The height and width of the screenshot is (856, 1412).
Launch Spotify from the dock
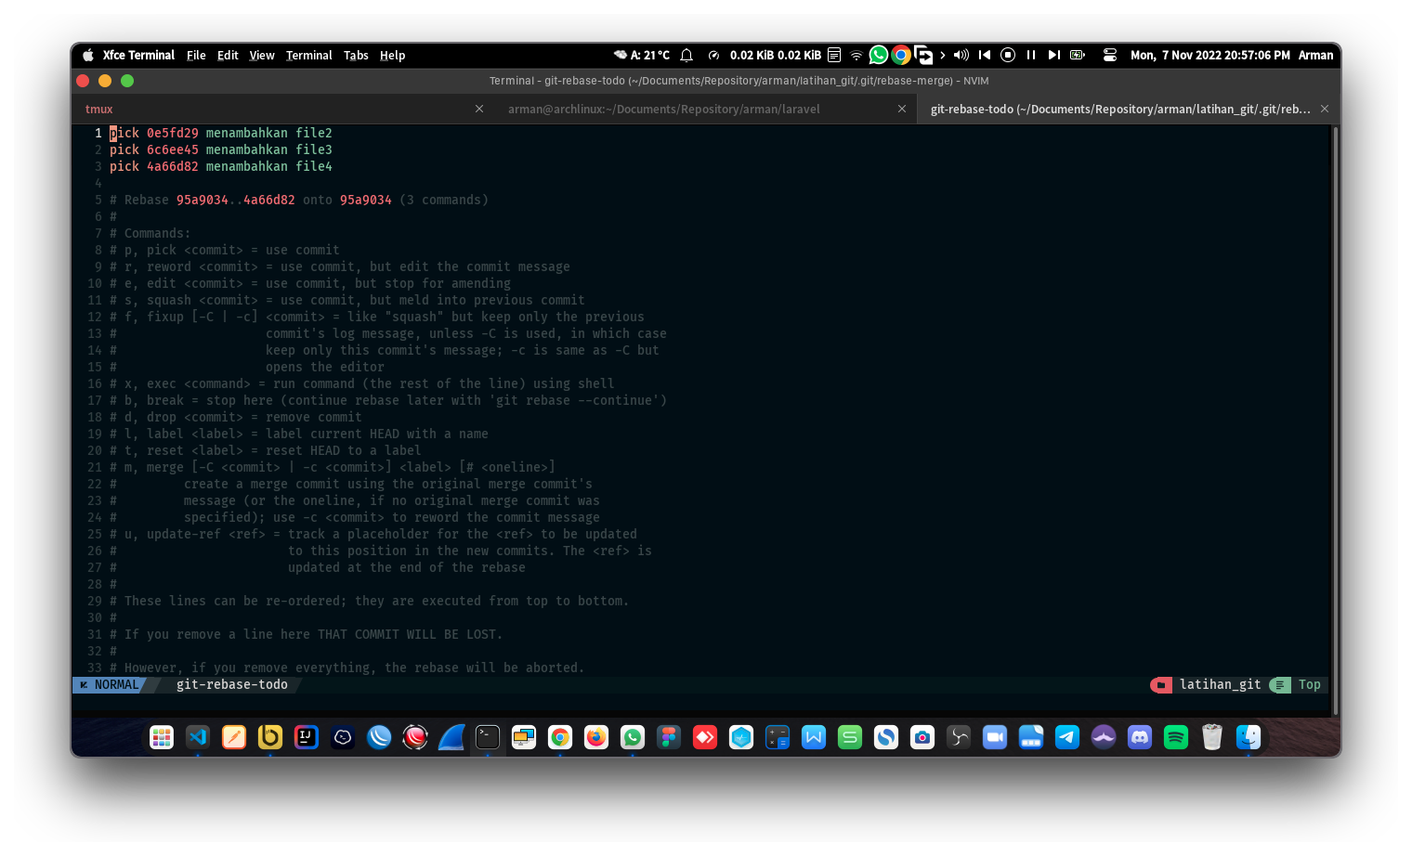click(1176, 737)
